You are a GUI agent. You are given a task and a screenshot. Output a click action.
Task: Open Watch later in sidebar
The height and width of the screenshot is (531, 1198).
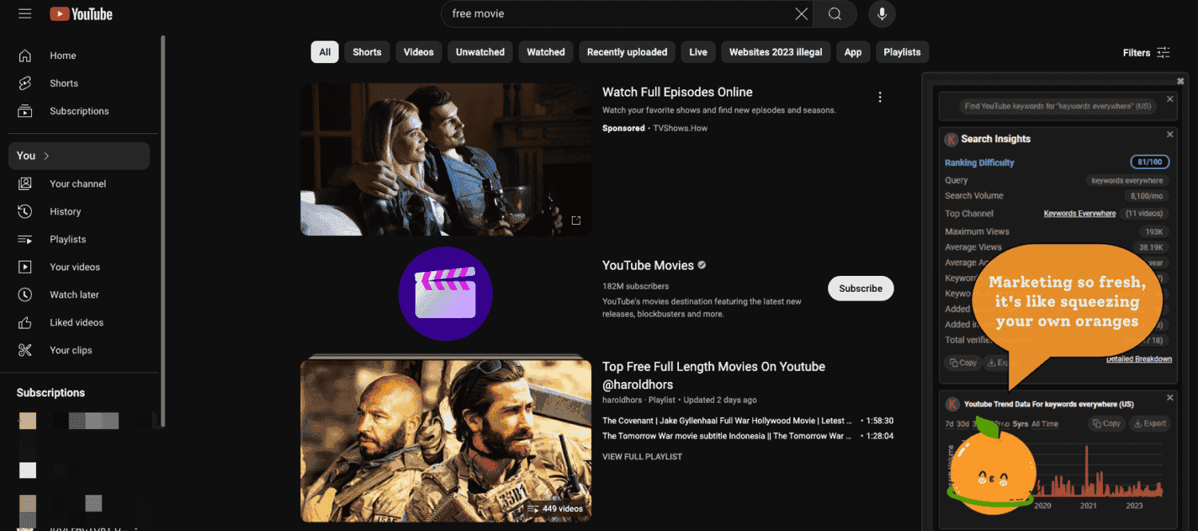click(74, 294)
